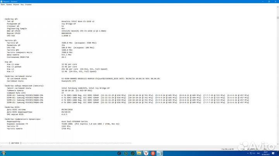The image size is (279, 156).
Task: Switch the РУС input language indicator
Action: click(x=258, y=153)
